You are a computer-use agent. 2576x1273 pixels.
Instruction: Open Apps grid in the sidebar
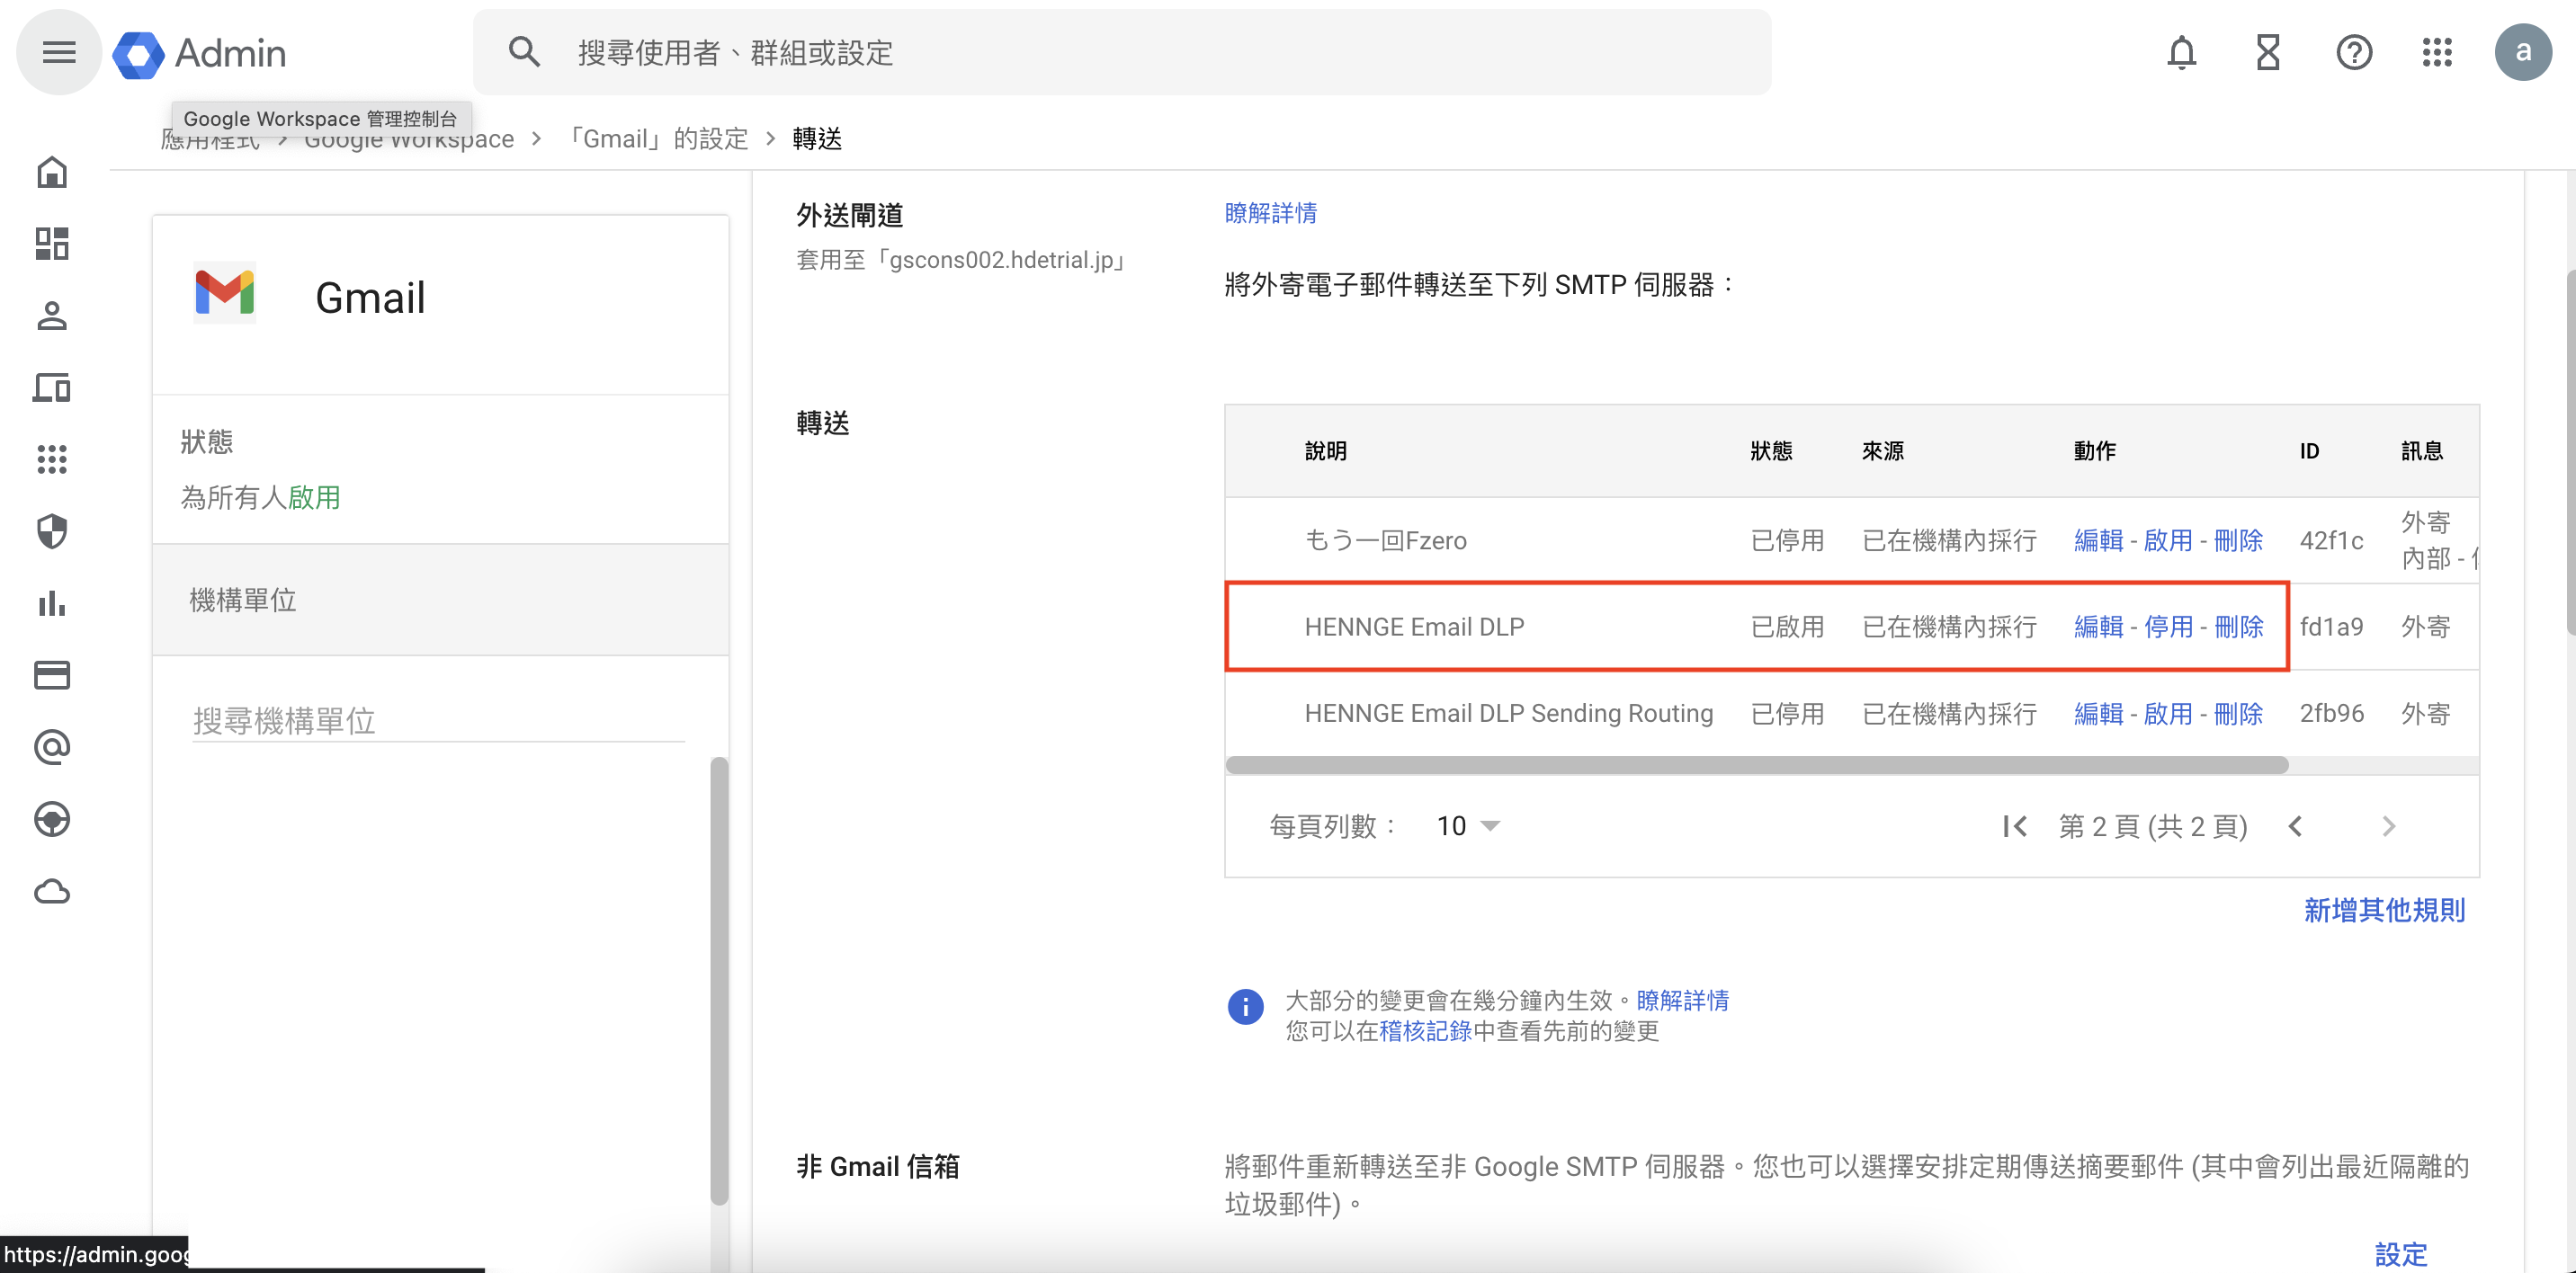click(x=52, y=459)
